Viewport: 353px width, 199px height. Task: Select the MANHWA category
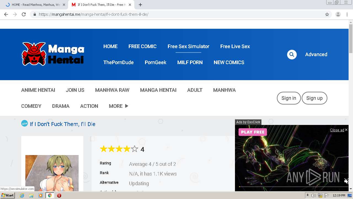coord(224,90)
